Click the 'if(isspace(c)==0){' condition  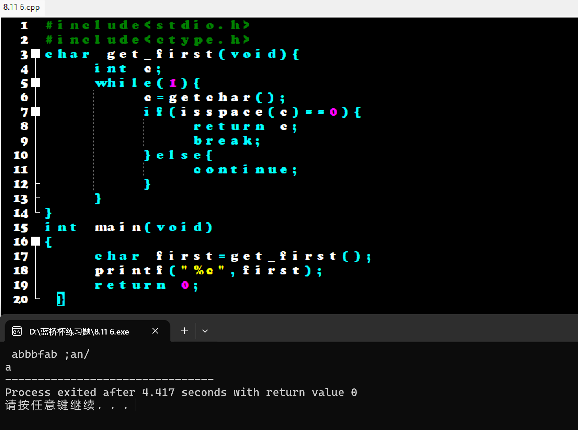coord(252,112)
